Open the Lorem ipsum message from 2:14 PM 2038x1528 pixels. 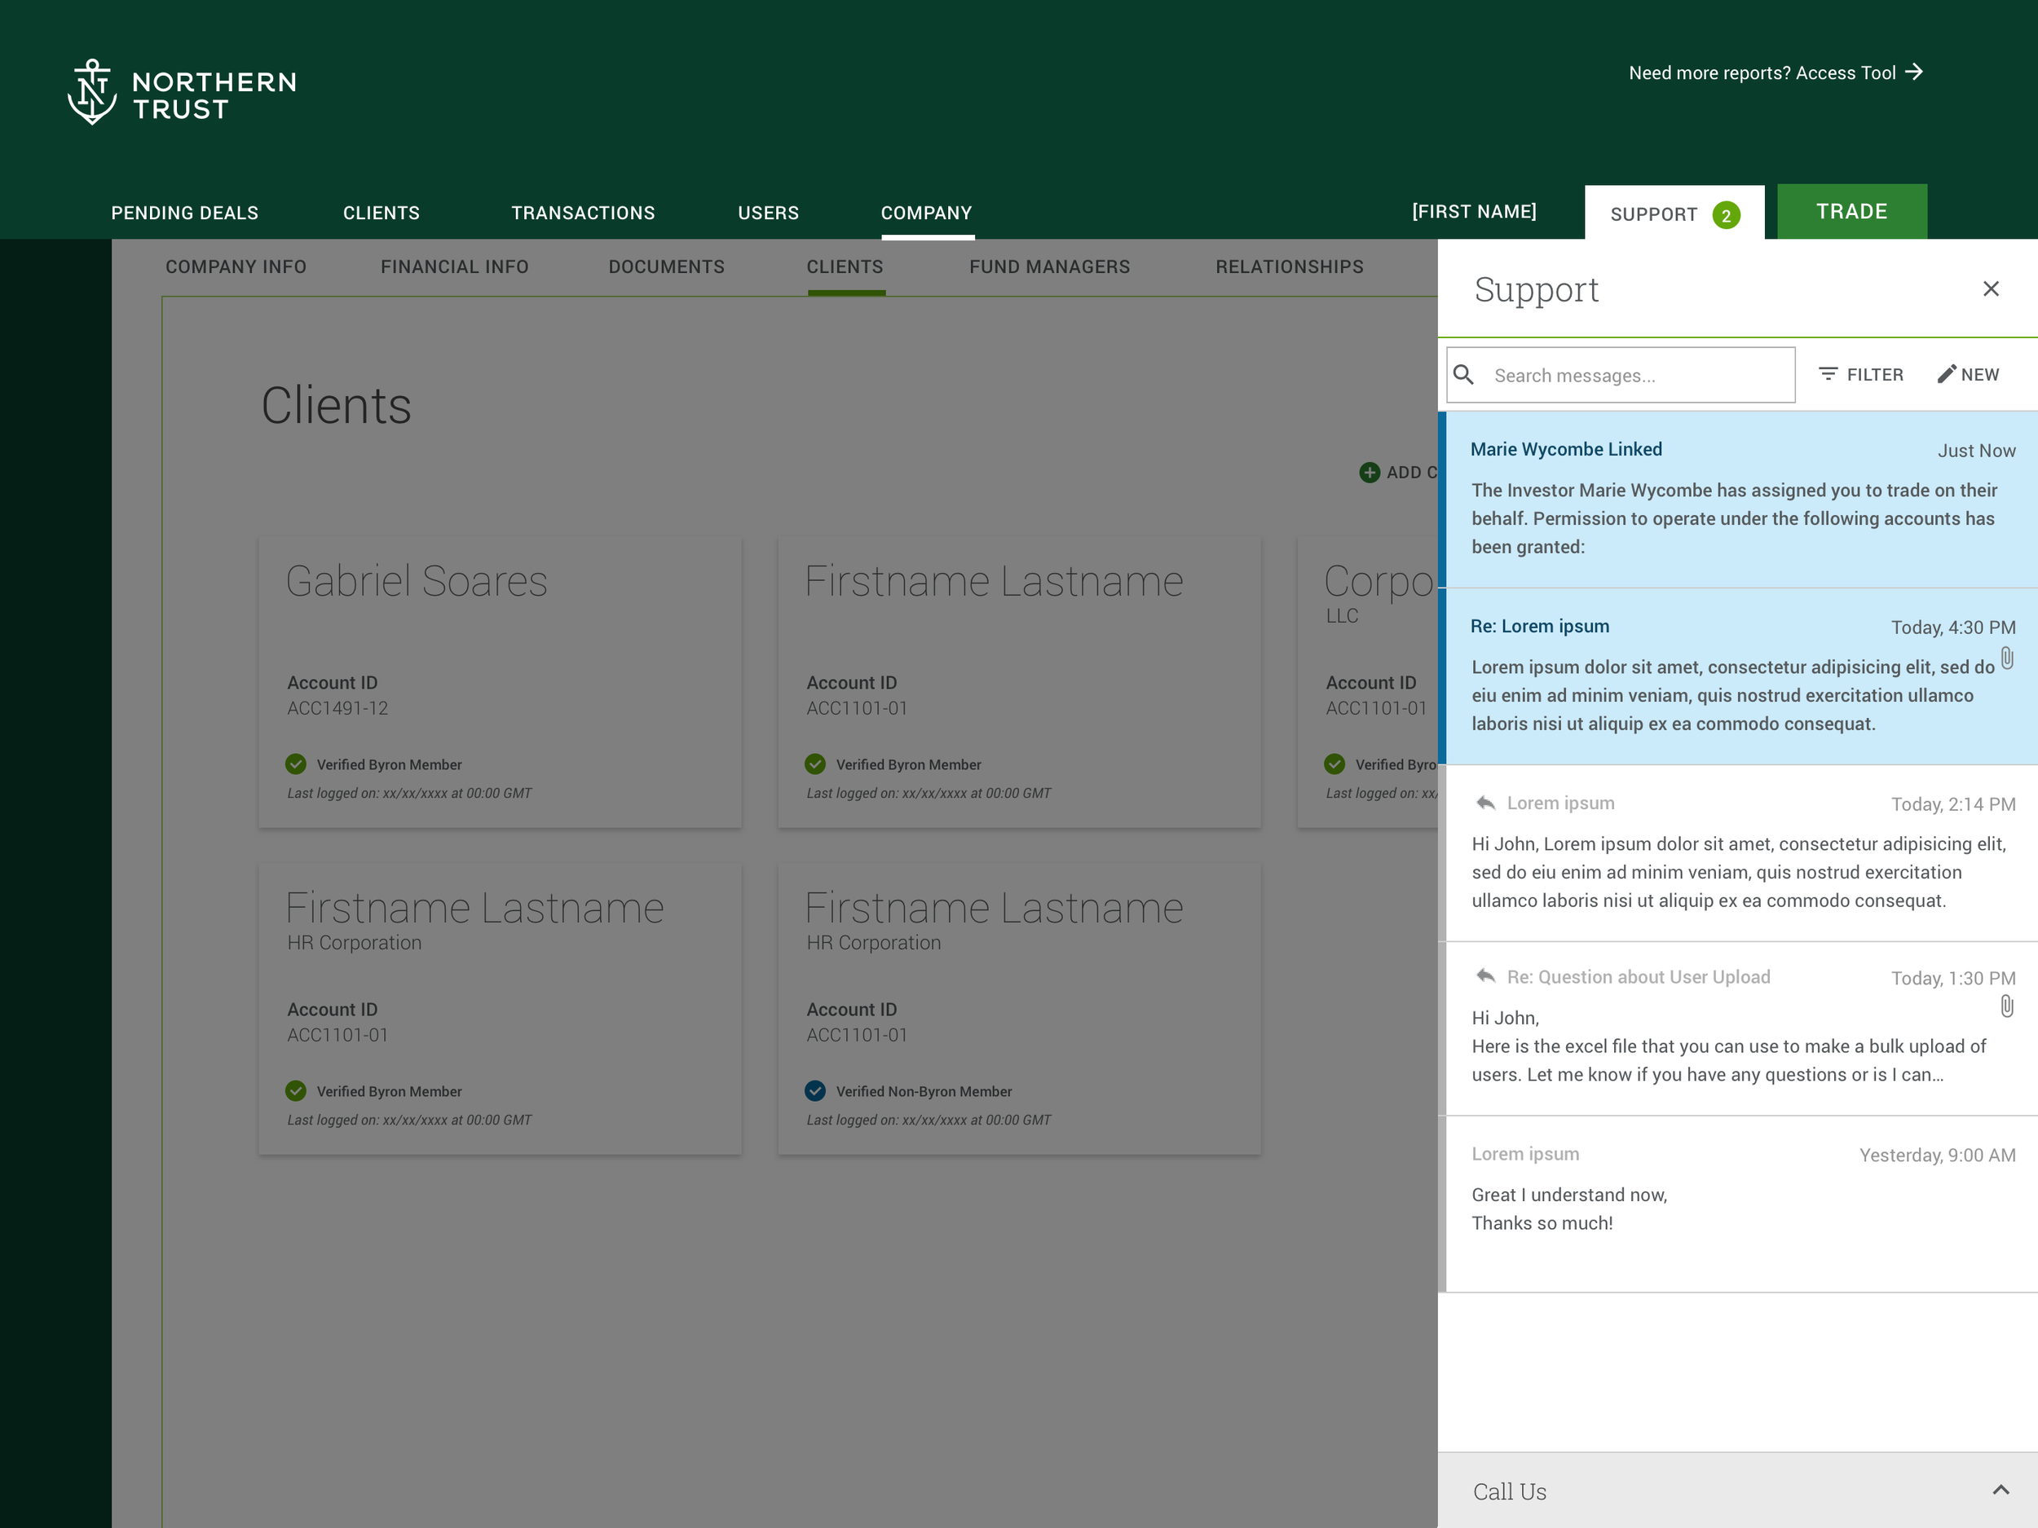(x=1738, y=853)
